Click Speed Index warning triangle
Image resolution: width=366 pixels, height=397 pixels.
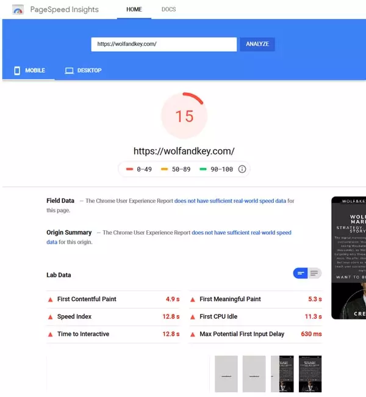click(51, 317)
